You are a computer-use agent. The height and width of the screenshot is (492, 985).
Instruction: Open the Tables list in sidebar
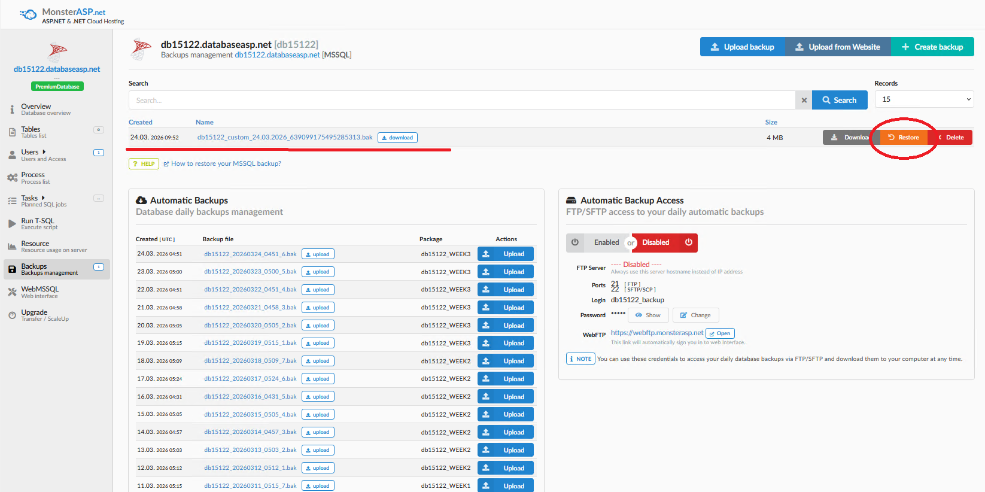[x=31, y=132]
